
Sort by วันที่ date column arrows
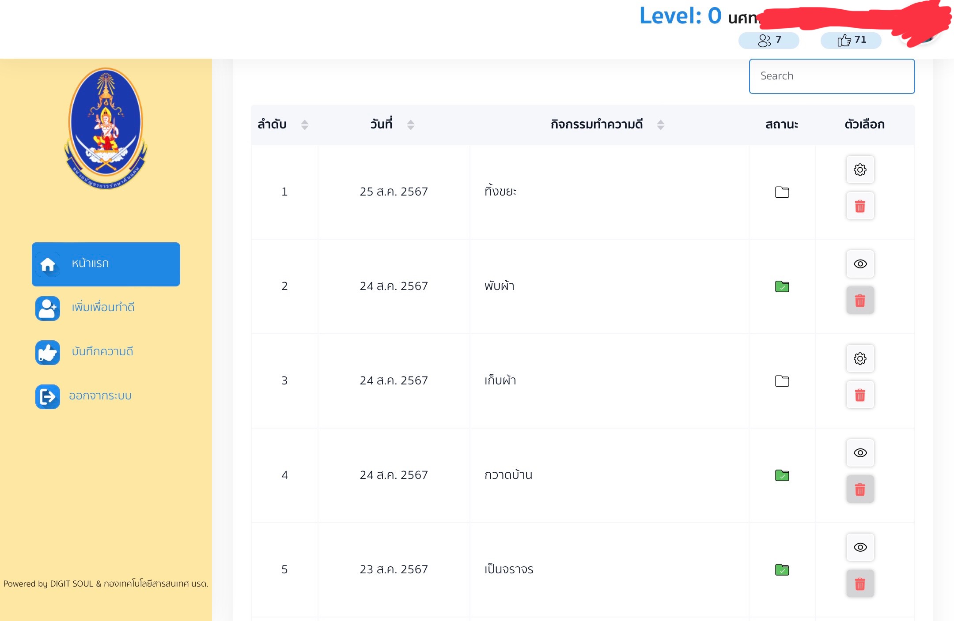[x=410, y=125]
